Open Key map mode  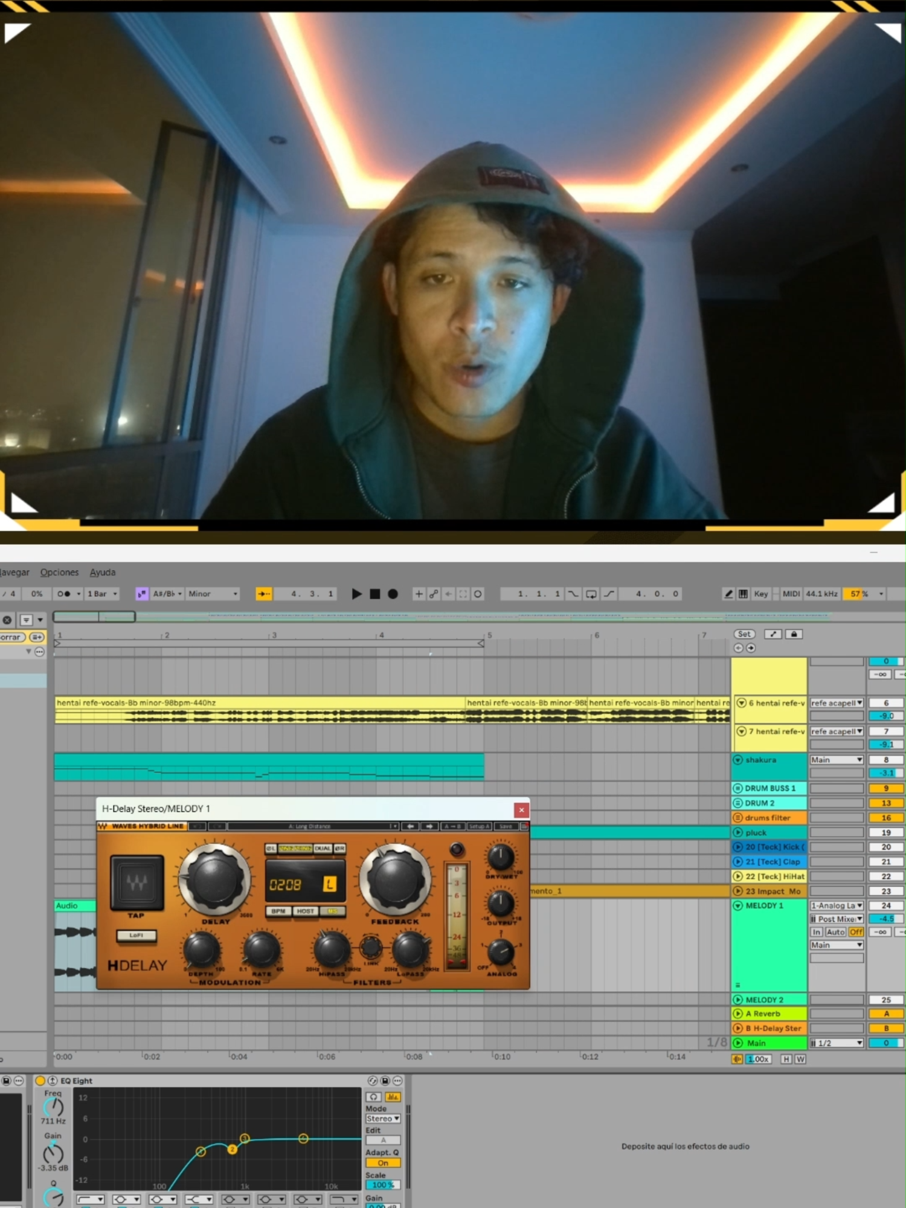(761, 594)
